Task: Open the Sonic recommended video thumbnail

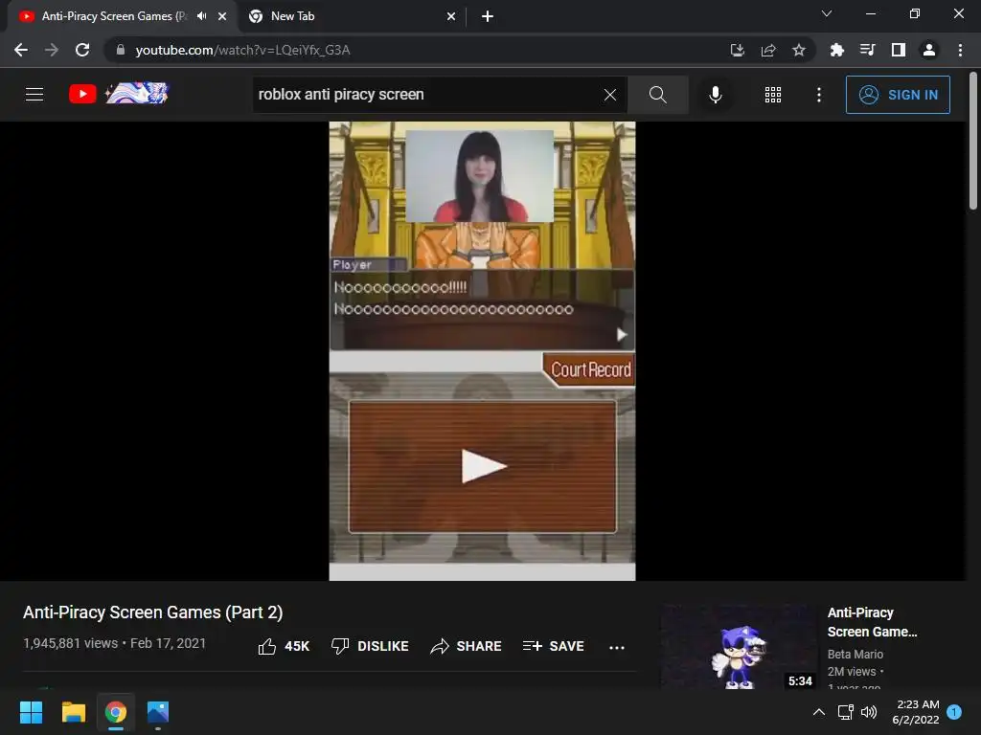Action: click(740, 647)
